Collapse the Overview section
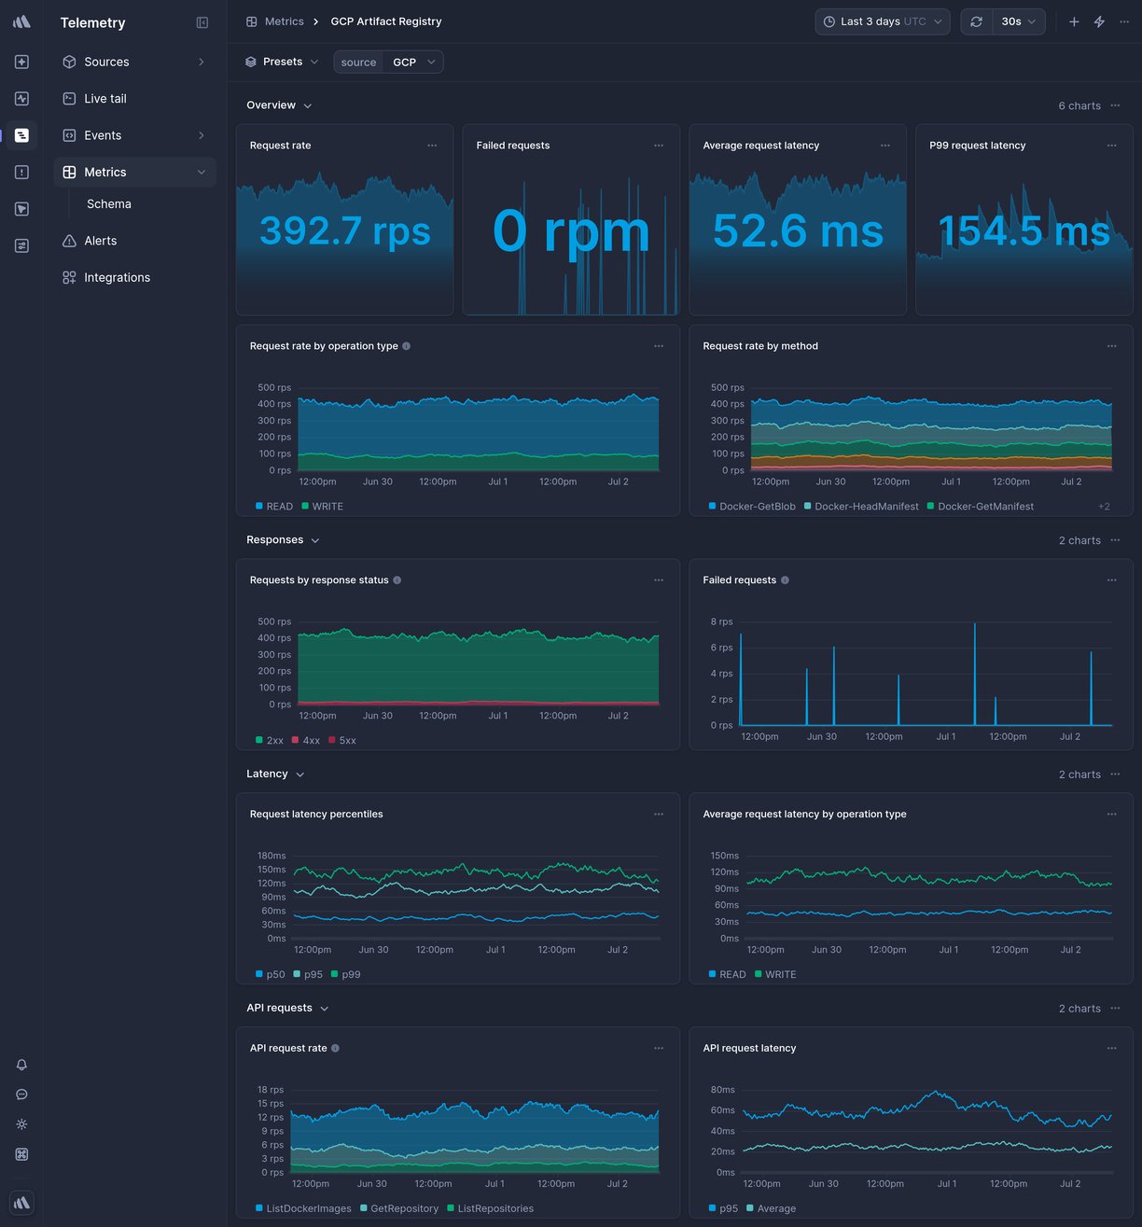Viewport: 1142px width, 1227px height. tap(279, 105)
